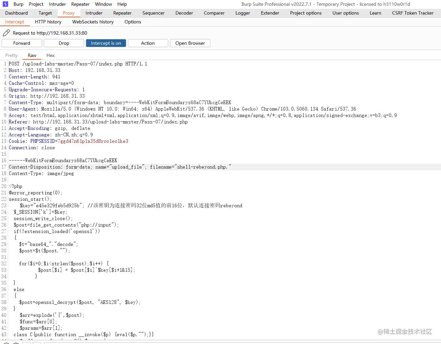Switch to the Dashboard tab

click(17, 13)
